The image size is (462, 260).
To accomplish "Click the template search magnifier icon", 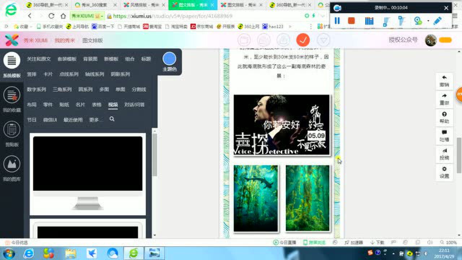I will [112, 119].
